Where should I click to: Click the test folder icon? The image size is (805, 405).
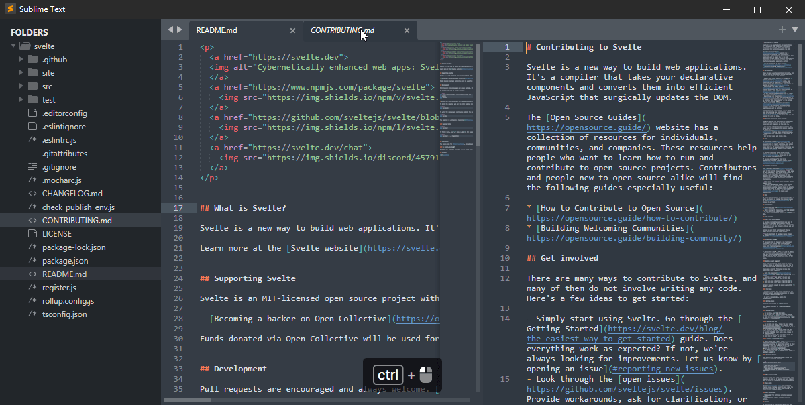32,100
